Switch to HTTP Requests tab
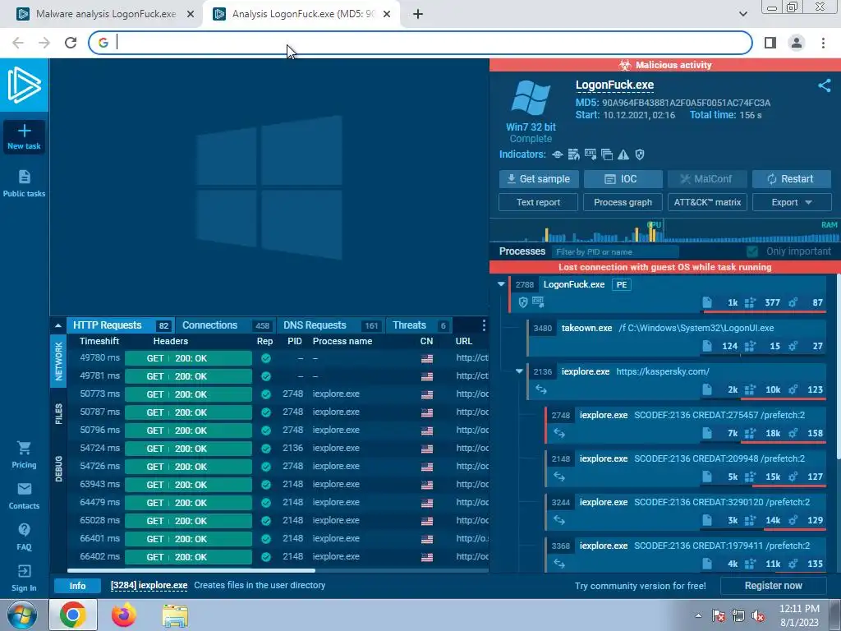This screenshot has width=841, height=631. pyautogui.click(x=121, y=325)
